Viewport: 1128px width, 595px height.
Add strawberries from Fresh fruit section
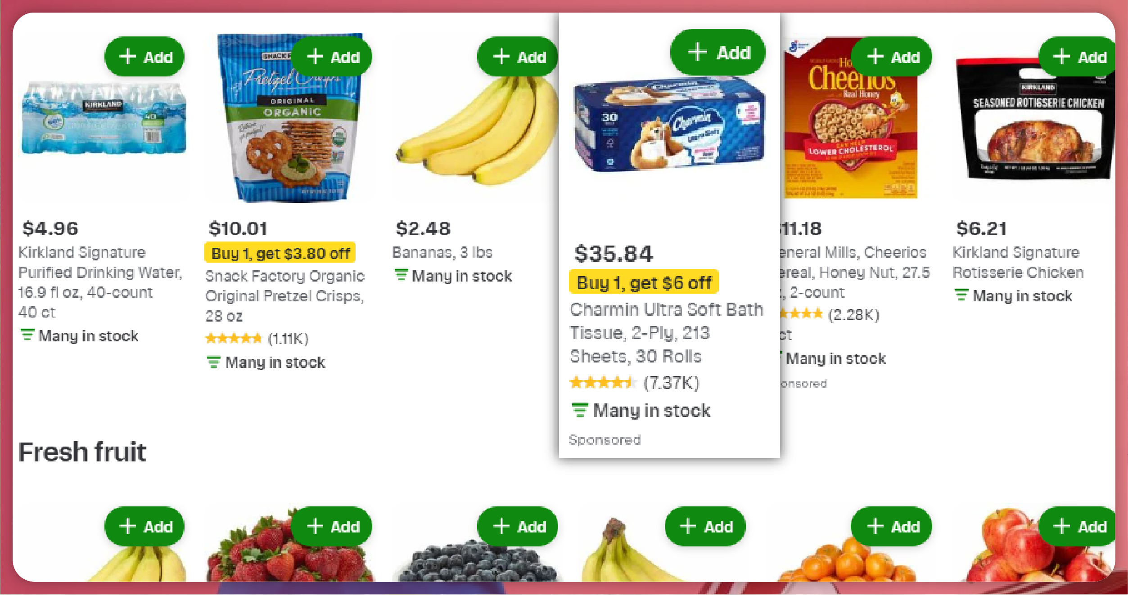tap(332, 526)
